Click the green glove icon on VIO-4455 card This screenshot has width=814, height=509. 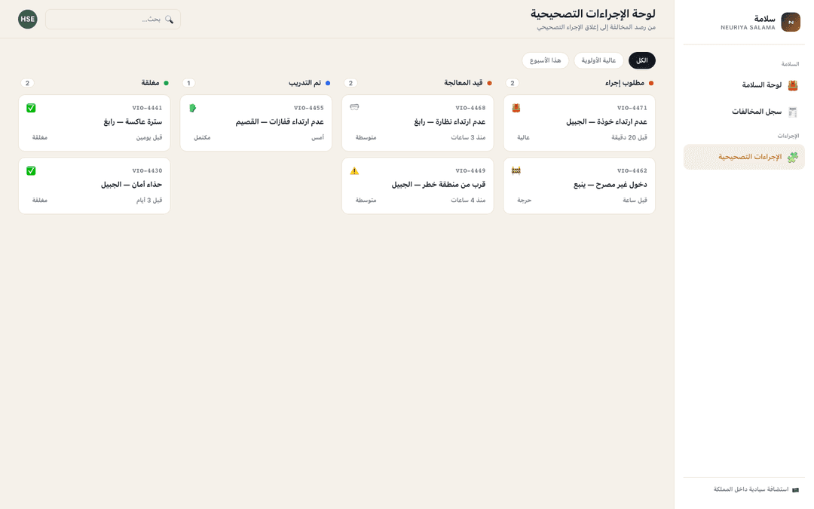[193, 108]
